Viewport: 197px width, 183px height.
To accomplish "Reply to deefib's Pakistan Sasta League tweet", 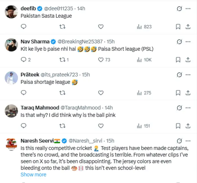I will [24, 27].
